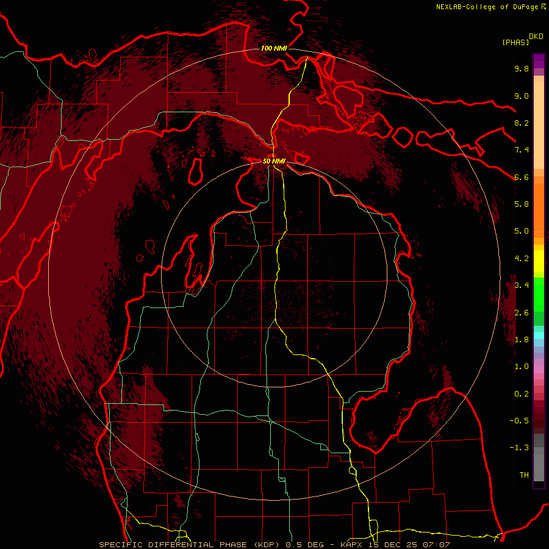Click the Specific Differential Phase caption
This screenshot has width=549, height=549.
pyautogui.click(x=274, y=545)
